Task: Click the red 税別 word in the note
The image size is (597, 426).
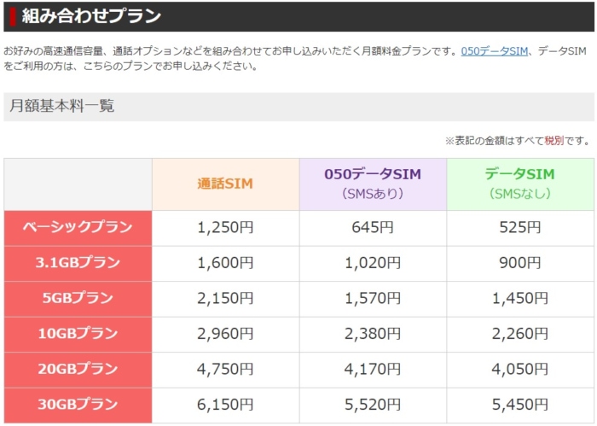Action: tap(554, 141)
